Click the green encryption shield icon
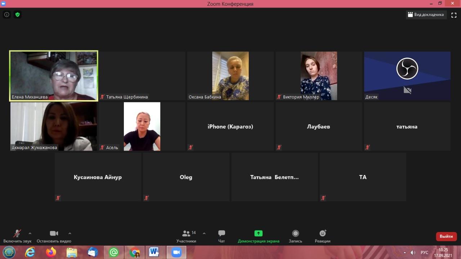461x259 pixels. click(x=17, y=15)
